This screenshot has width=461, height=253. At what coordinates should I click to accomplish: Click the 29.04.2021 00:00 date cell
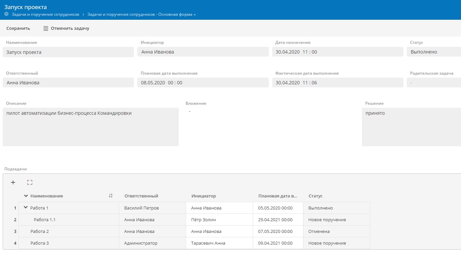click(x=278, y=220)
